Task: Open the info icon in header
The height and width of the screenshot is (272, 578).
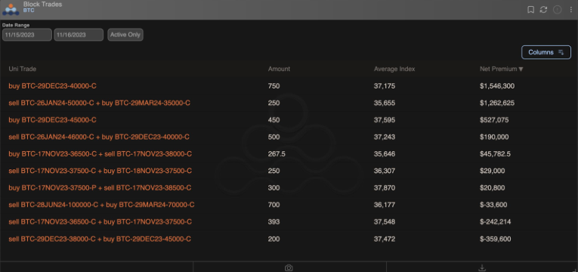Action: click(x=558, y=10)
